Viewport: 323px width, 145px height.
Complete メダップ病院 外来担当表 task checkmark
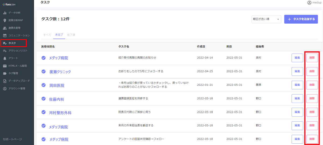[x=44, y=126]
